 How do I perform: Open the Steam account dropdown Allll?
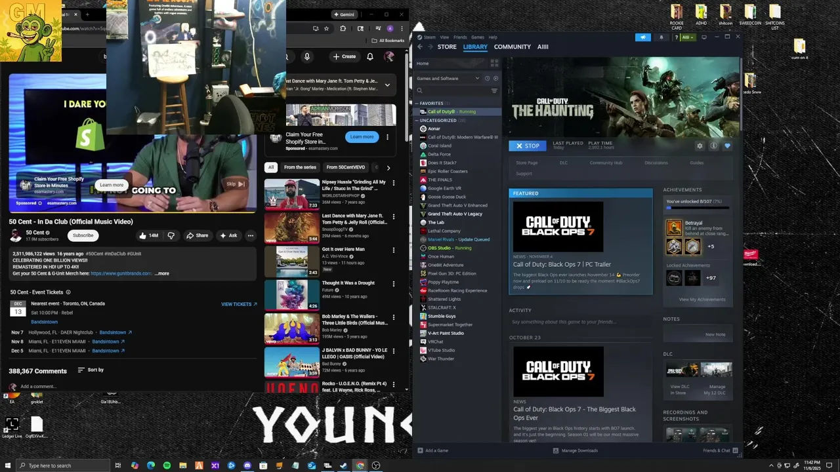[x=687, y=37]
